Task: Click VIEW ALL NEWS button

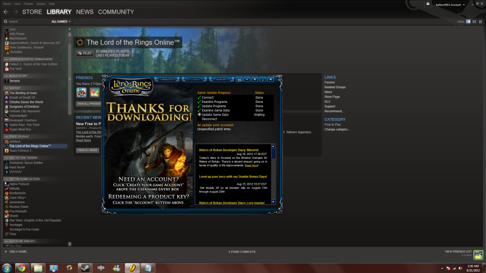Action: 87,150
